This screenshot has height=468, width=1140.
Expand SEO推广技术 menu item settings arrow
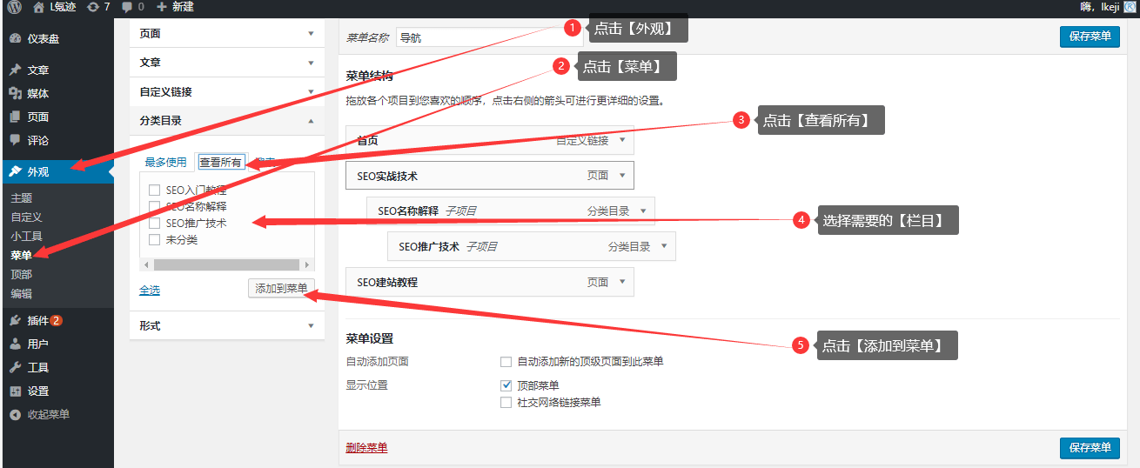[x=664, y=247]
